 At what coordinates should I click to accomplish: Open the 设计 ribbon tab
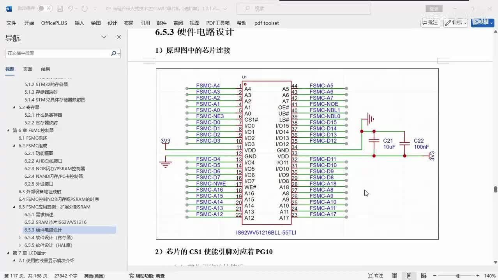(112, 23)
